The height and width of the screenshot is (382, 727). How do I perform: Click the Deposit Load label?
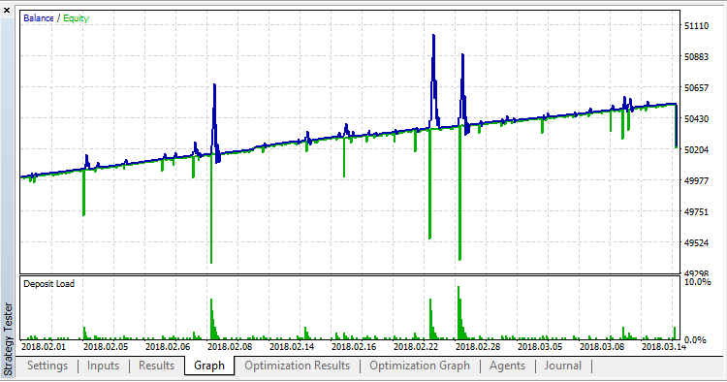49,284
